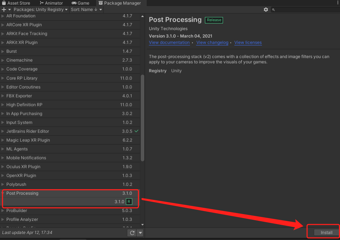Click the scroll down arrow of package list
The width and height of the screenshot is (340, 240).
click(143, 225)
